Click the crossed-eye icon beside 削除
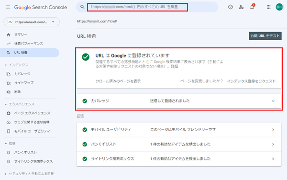 pos(9,92)
